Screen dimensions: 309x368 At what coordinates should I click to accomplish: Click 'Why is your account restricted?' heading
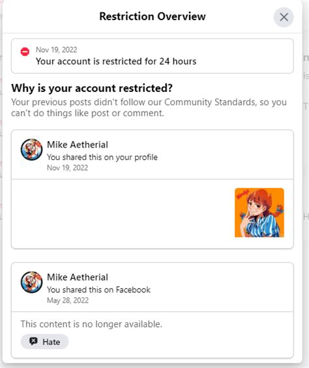92,88
